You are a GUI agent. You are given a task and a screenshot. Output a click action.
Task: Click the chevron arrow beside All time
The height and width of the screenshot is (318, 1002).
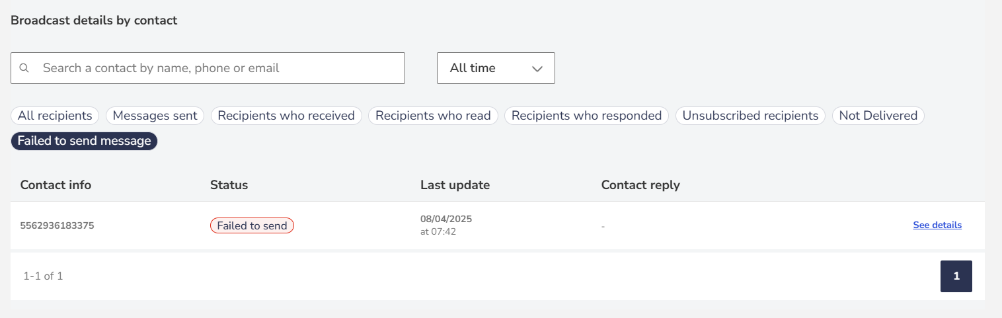537,68
